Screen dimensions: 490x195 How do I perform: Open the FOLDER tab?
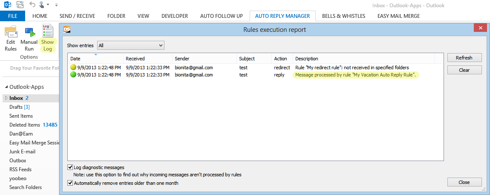click(116, 16)
